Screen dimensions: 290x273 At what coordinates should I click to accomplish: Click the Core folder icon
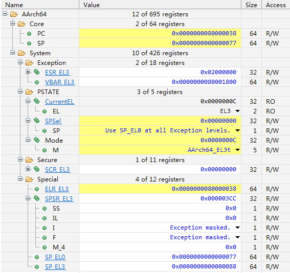21,24
